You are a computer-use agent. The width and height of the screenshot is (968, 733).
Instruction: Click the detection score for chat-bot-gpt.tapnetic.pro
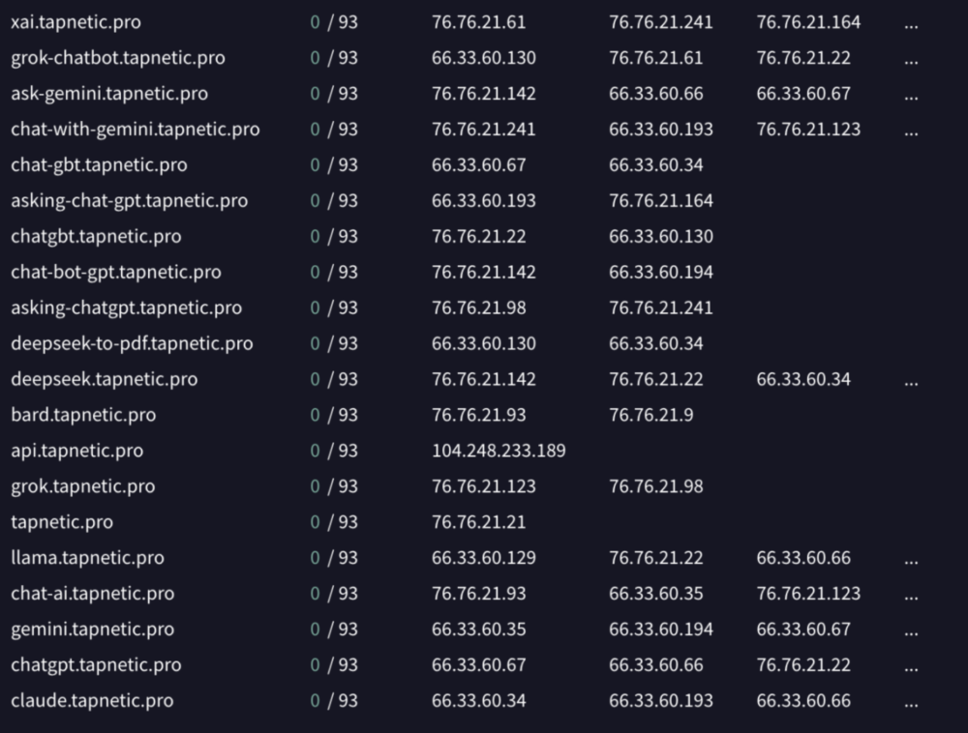click(334, 273)
